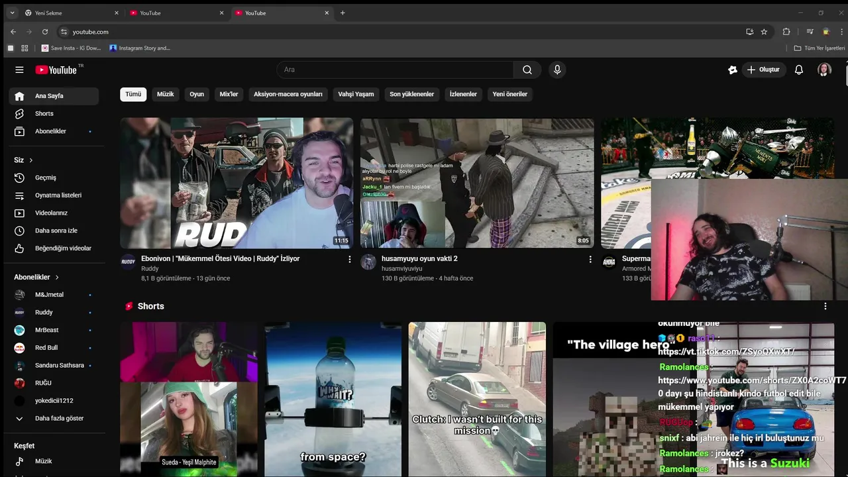This screenshot has height=477, width=848.
Task: Open Daha sonra izle list
Action: pos(54,231)
